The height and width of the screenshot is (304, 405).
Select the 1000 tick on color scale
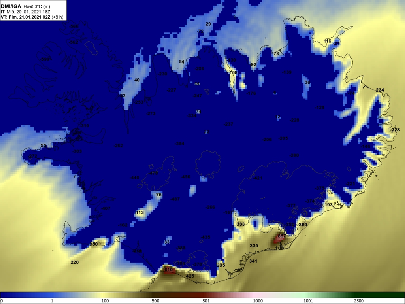click(x=258, y=301)
